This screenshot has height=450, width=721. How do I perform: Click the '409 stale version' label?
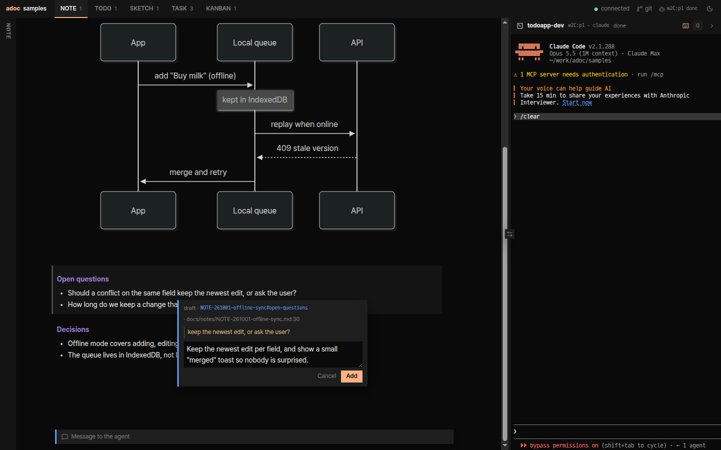click(307, 148)
